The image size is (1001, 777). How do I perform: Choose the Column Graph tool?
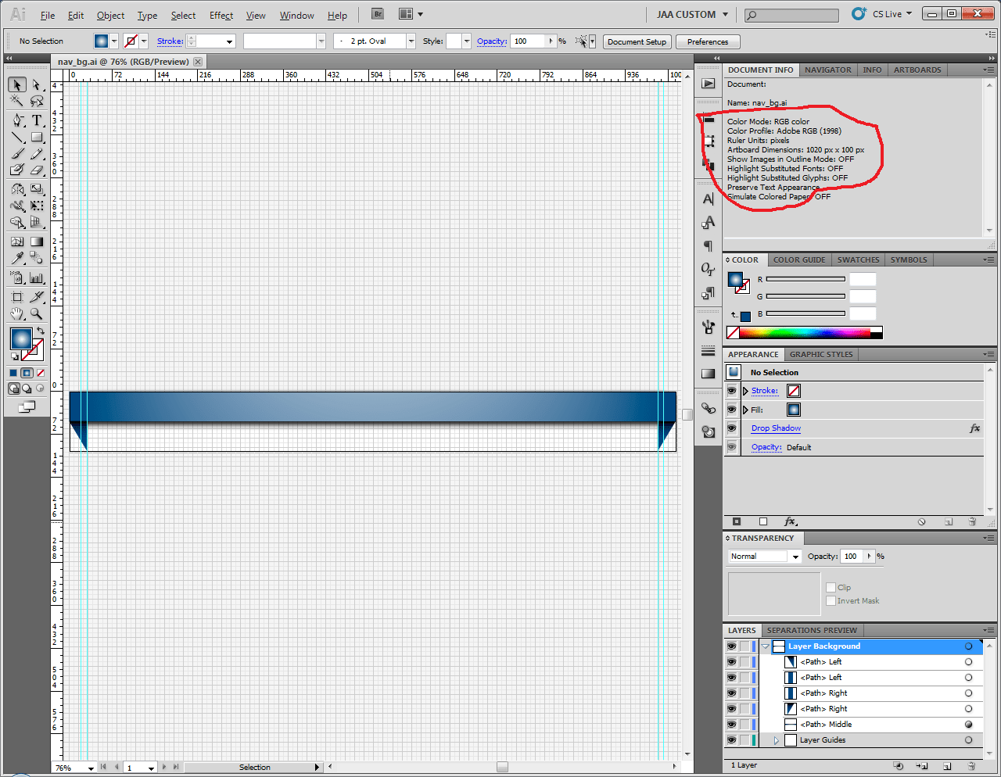point(36,277)
